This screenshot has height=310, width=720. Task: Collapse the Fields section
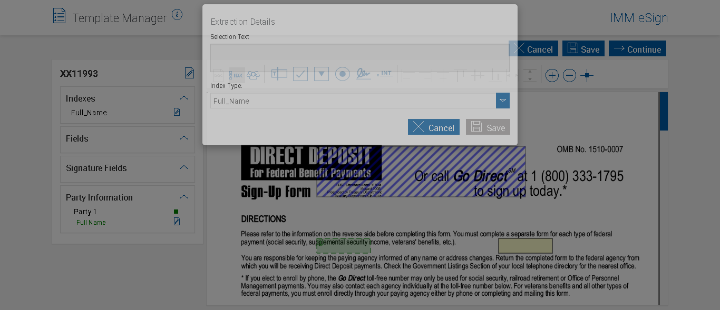click(x=184, y=138)
